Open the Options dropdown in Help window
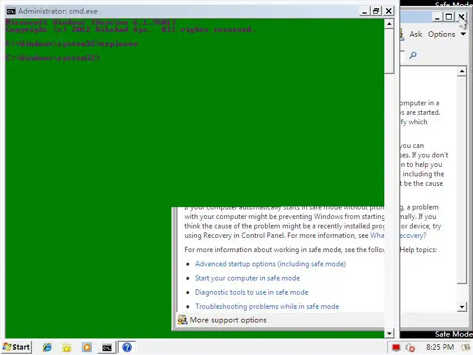The height and width of the screenshot is (355, 473). pyautogui.click(x=446, y=34)
